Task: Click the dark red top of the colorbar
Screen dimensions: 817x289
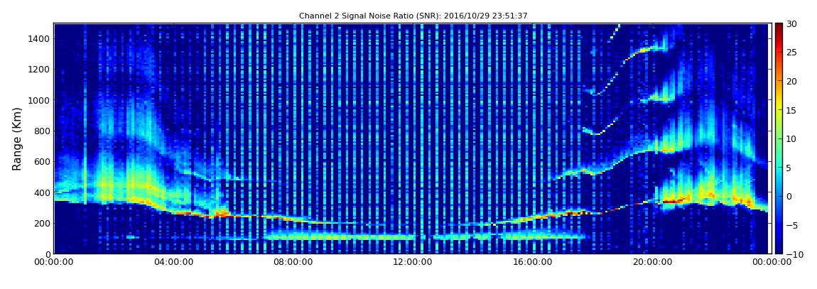Action: coord(779,28)
